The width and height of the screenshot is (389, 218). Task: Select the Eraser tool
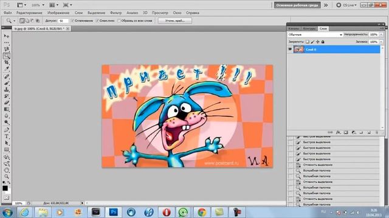[x=7, y=102]
